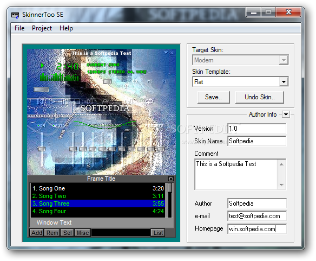Click the Add button in playlist
Viewport: 316px width, 261px height.
[36, 233]
